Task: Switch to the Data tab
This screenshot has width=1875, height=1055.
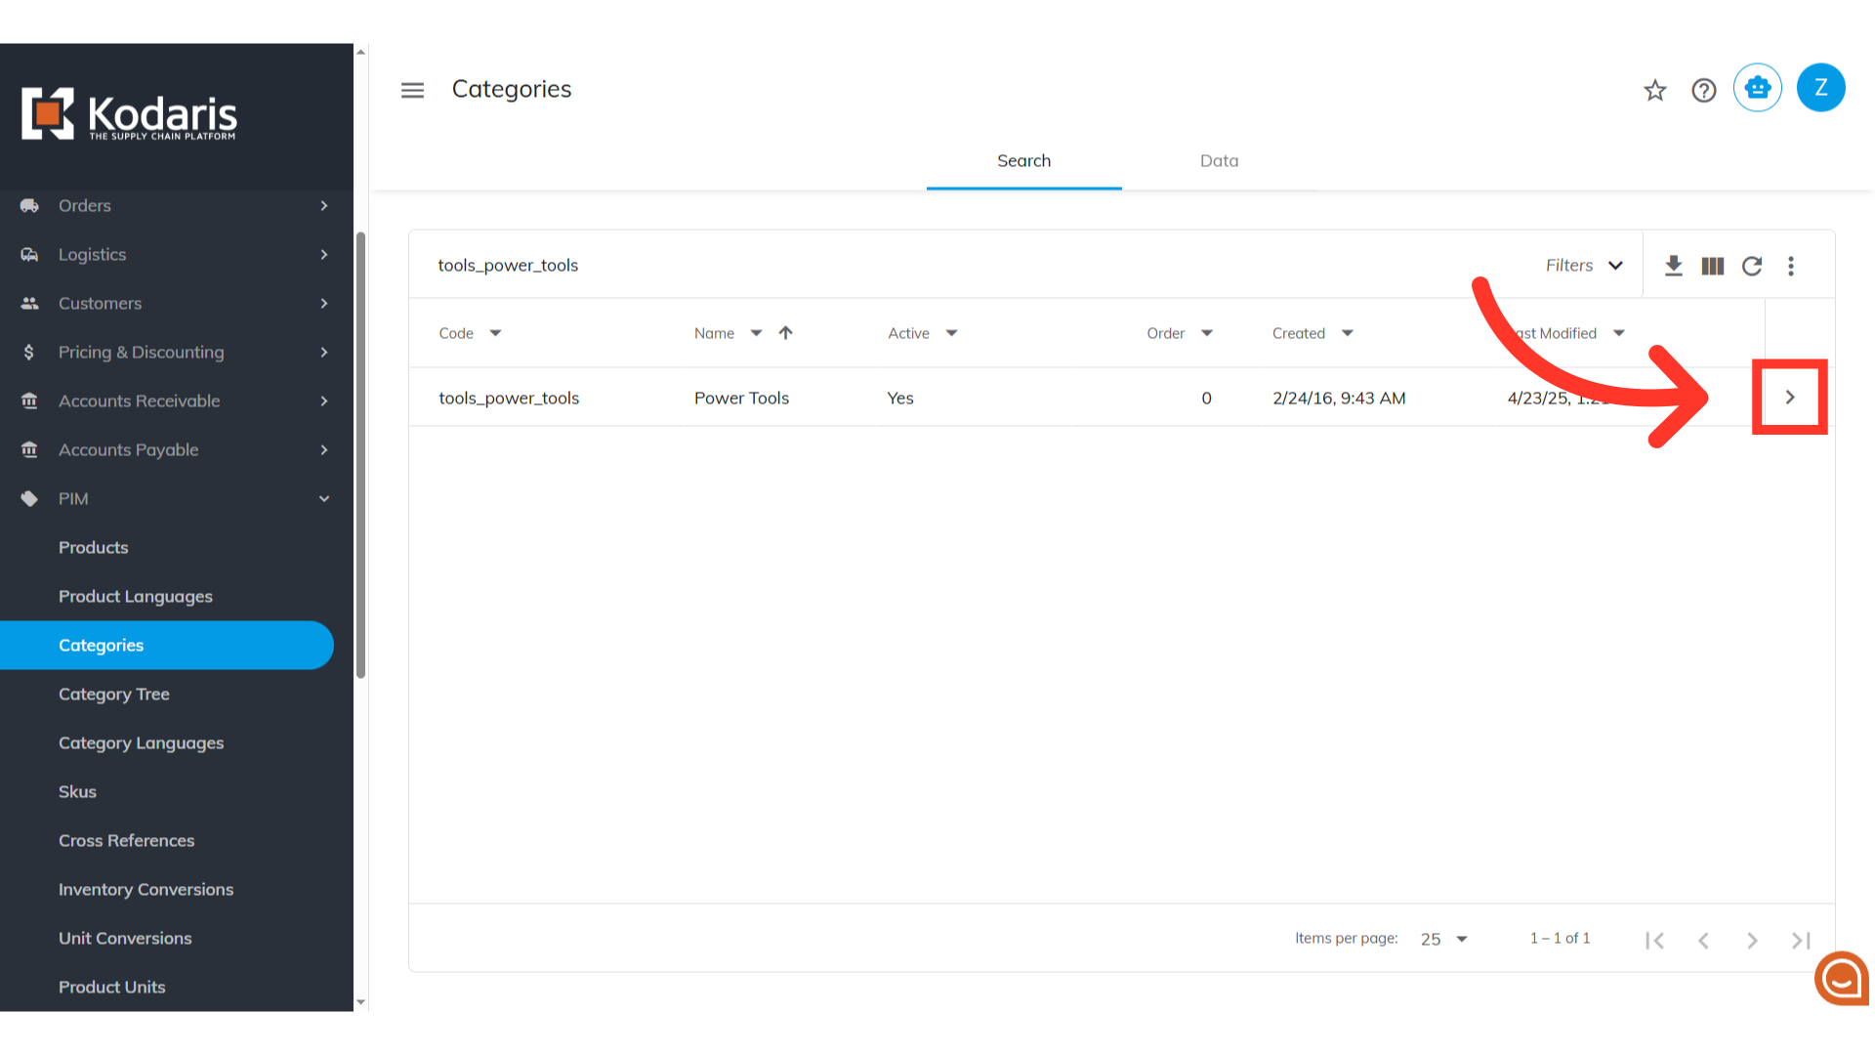Action: (1219, 161)
